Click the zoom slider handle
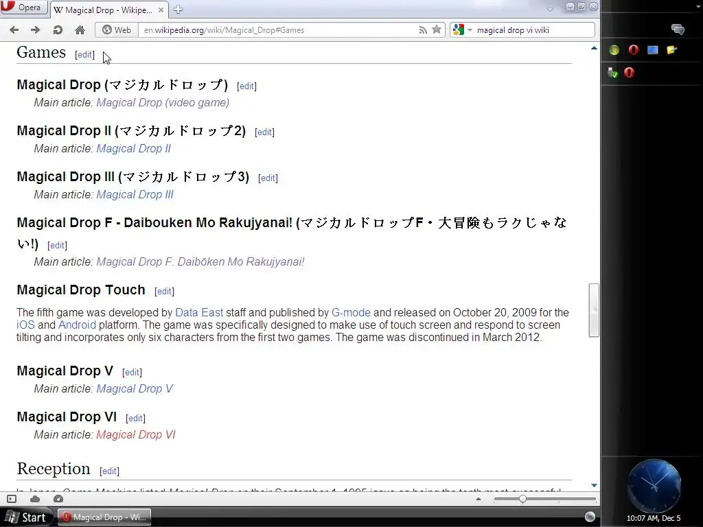The image size is (703, 527). point(522,499)
